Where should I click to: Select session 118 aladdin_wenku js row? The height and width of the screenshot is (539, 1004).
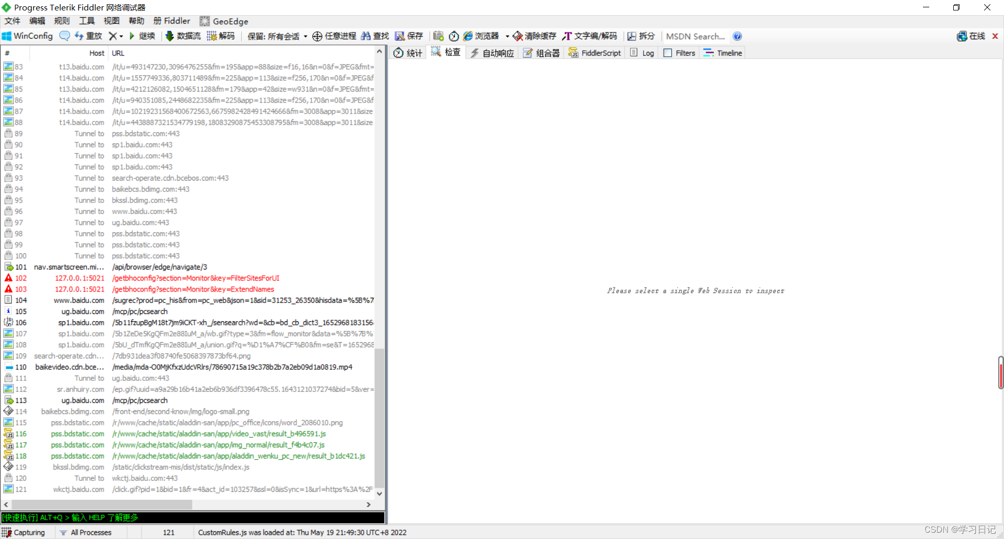[188, 456]
